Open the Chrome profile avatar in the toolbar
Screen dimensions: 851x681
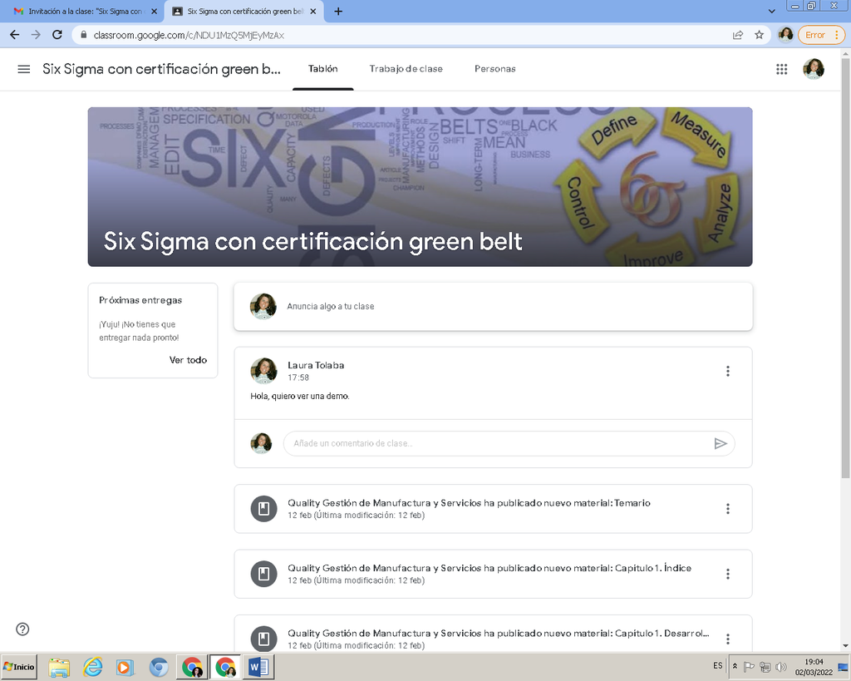pyautogui.click(x=785, y=35)
